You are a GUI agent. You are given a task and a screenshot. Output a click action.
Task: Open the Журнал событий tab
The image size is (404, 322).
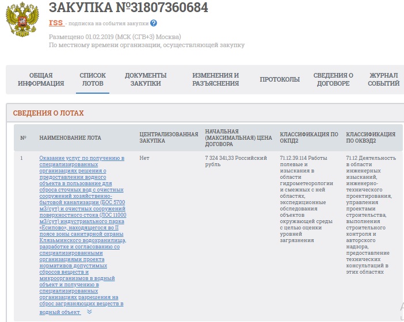click(x=383, y=79)
